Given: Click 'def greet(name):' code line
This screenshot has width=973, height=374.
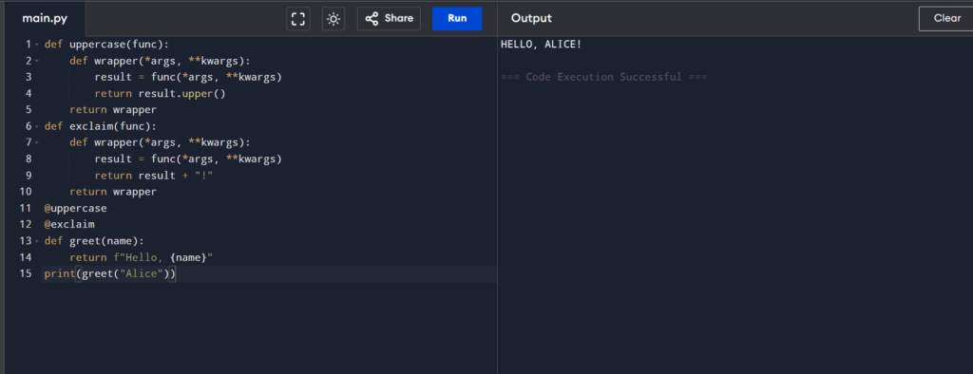Looking at the screenshot, I should [94, 241].
